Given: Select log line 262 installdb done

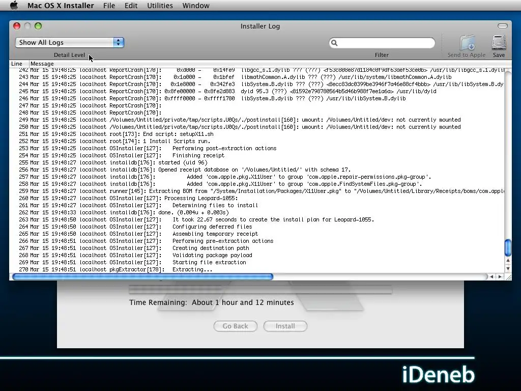Looking at the screenshot, I should [257, 212].
